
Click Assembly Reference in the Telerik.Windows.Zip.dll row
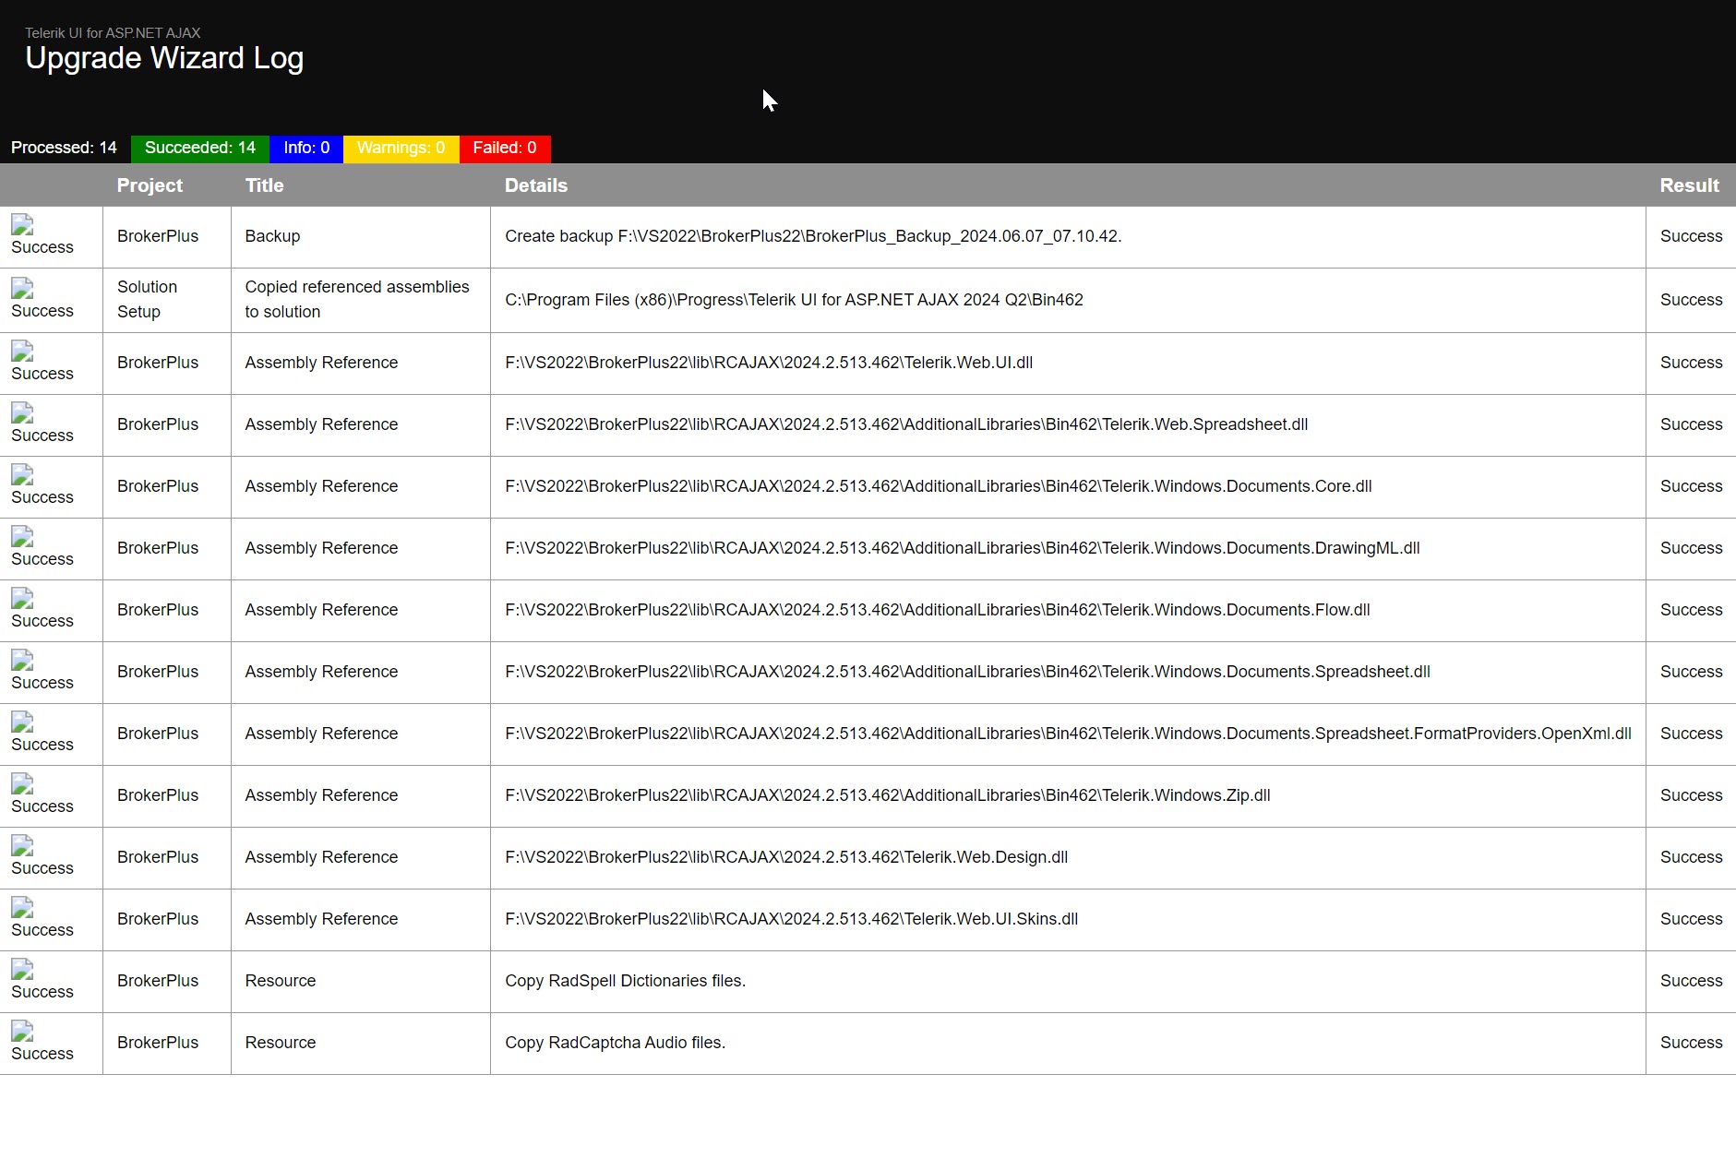click(321, 795)
